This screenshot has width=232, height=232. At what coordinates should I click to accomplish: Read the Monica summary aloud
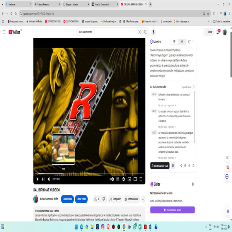(189, 166)
